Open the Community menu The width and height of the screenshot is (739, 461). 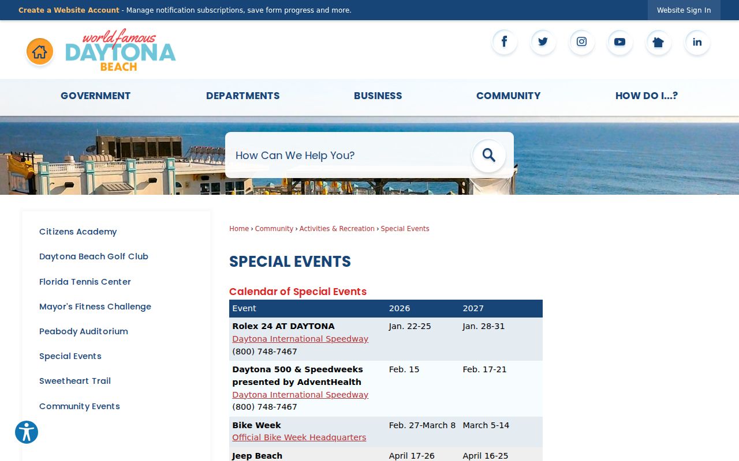click(x=509, y=96)
